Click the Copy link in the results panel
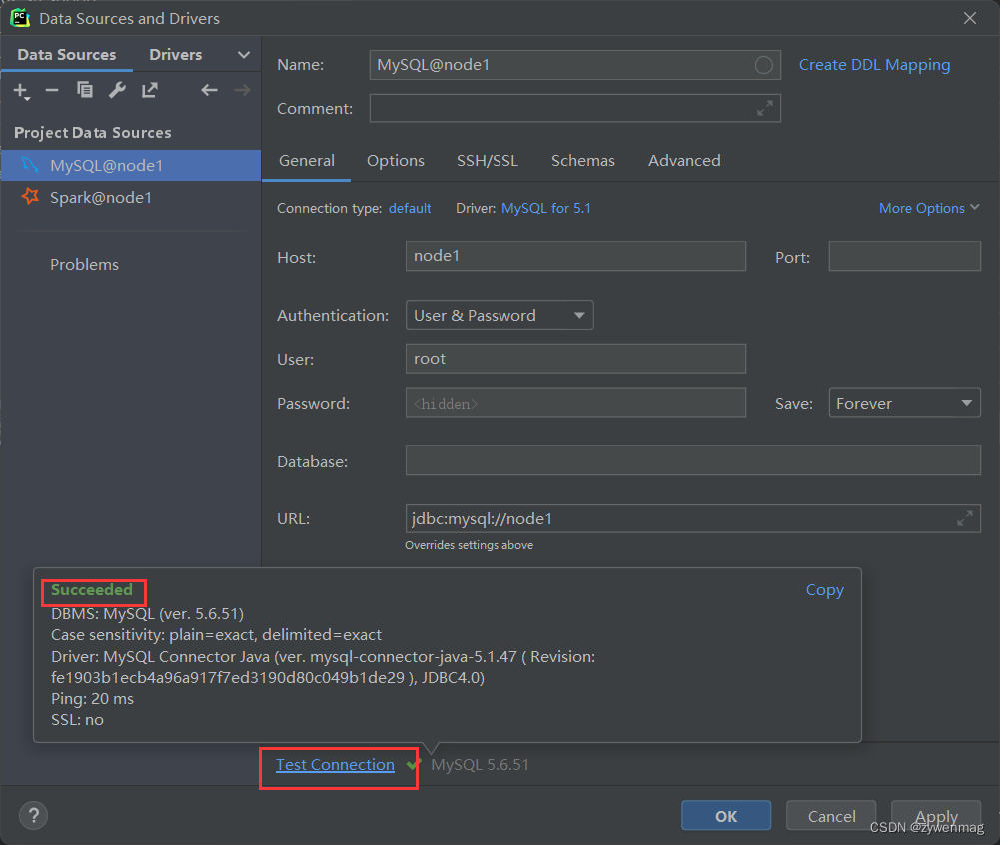This screenshot has width=1000, height=845. (823, 590)
